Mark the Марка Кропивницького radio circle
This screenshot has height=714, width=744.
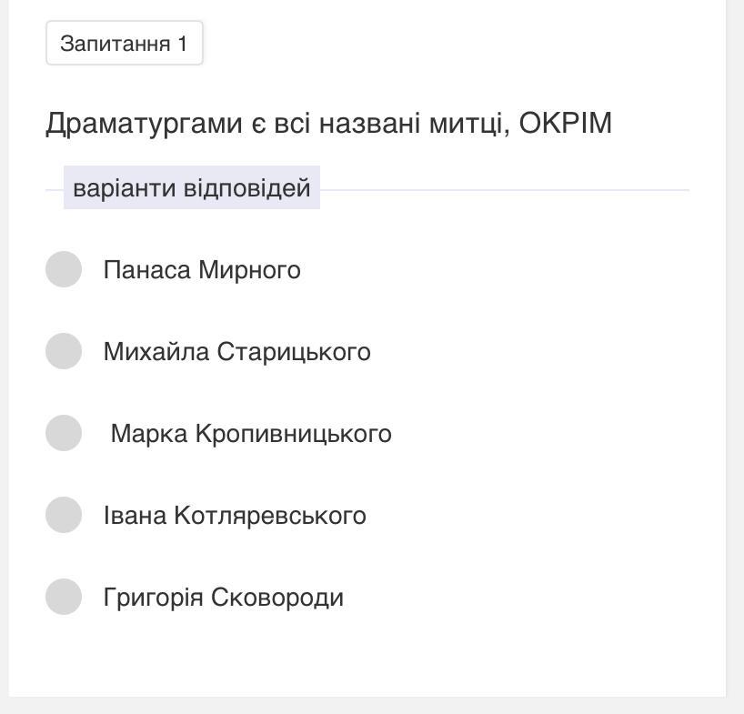[x=64, y=433]
